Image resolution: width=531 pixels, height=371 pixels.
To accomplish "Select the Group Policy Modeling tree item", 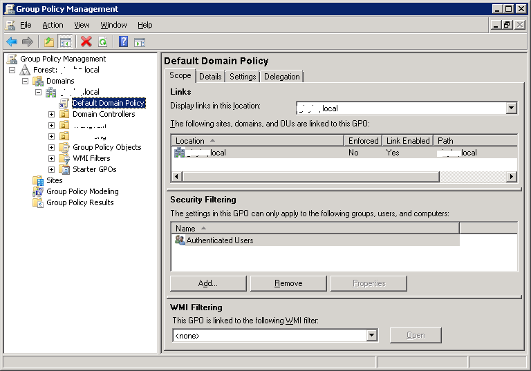I will click(83, 191).
